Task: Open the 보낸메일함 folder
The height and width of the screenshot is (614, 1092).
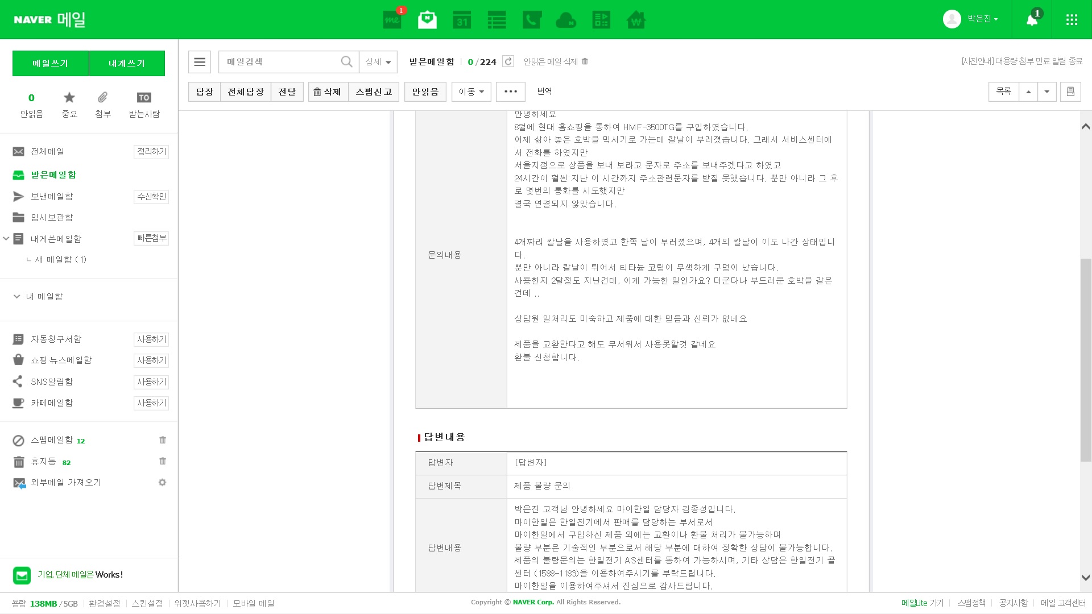Action: (52, 196)
